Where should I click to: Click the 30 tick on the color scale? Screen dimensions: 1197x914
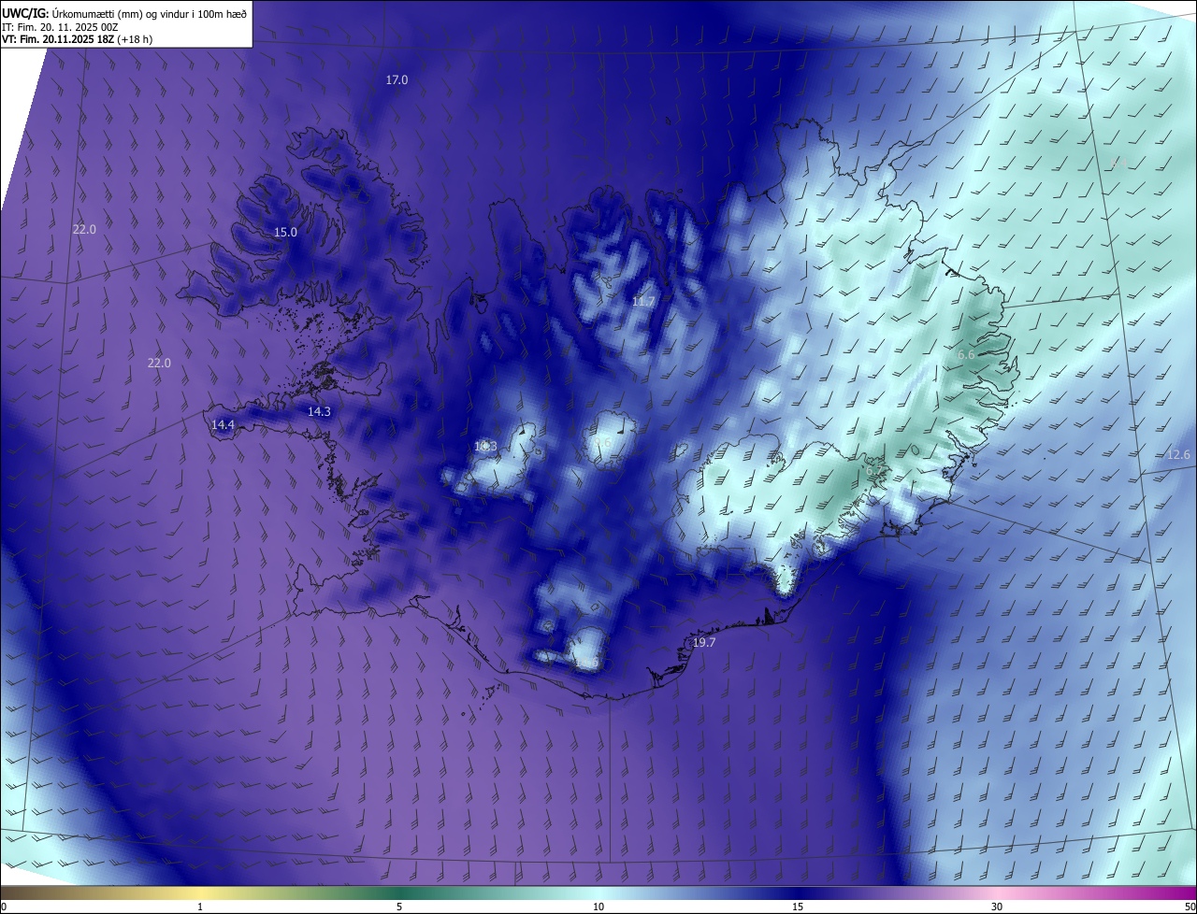point(997,907)
